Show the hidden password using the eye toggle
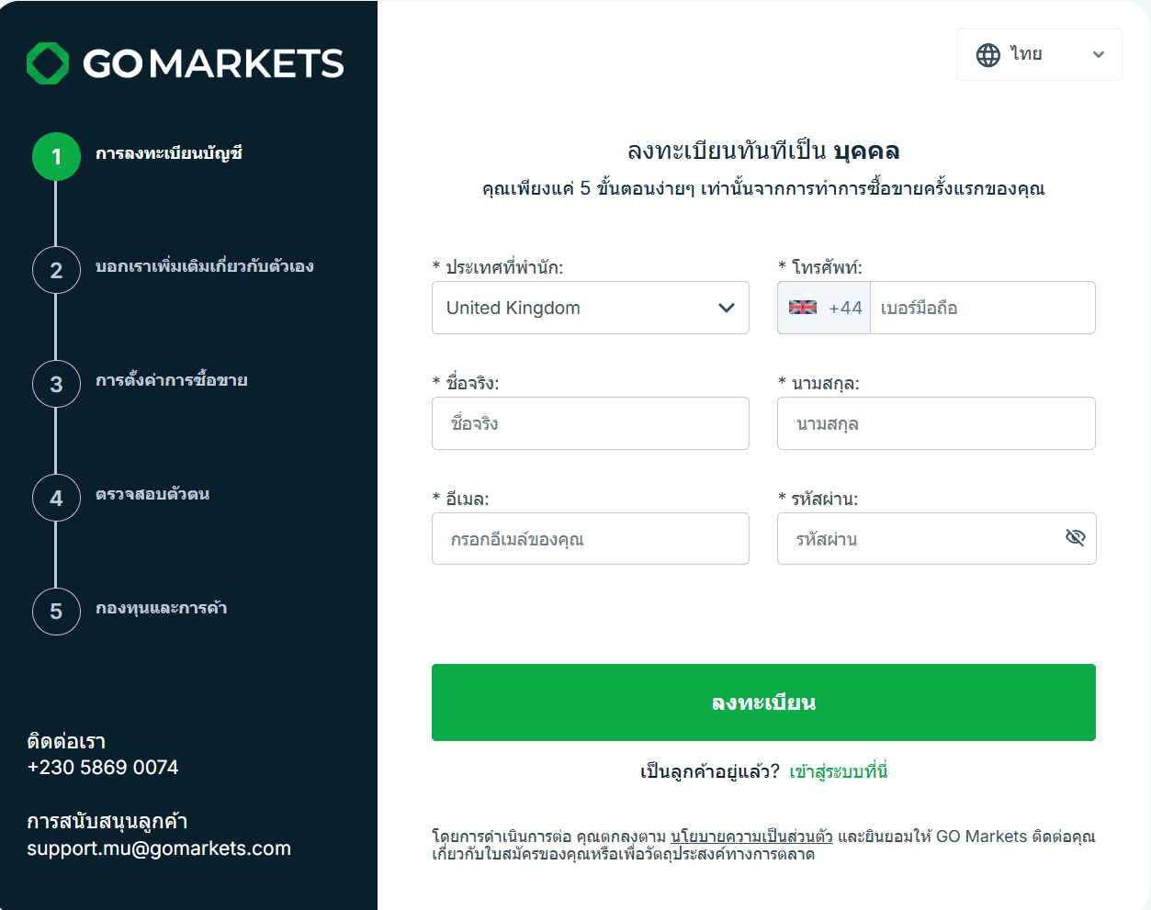Screen dimensions: 1151x910 click(1074, 539)
